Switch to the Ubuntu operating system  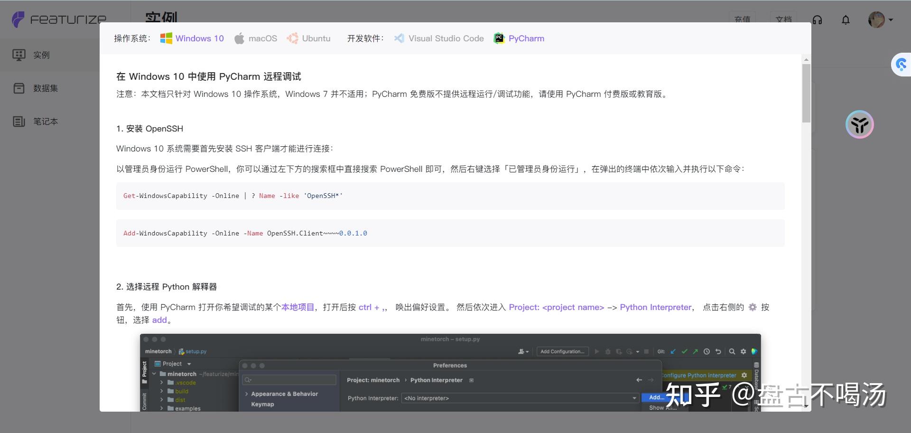point(309,38)
